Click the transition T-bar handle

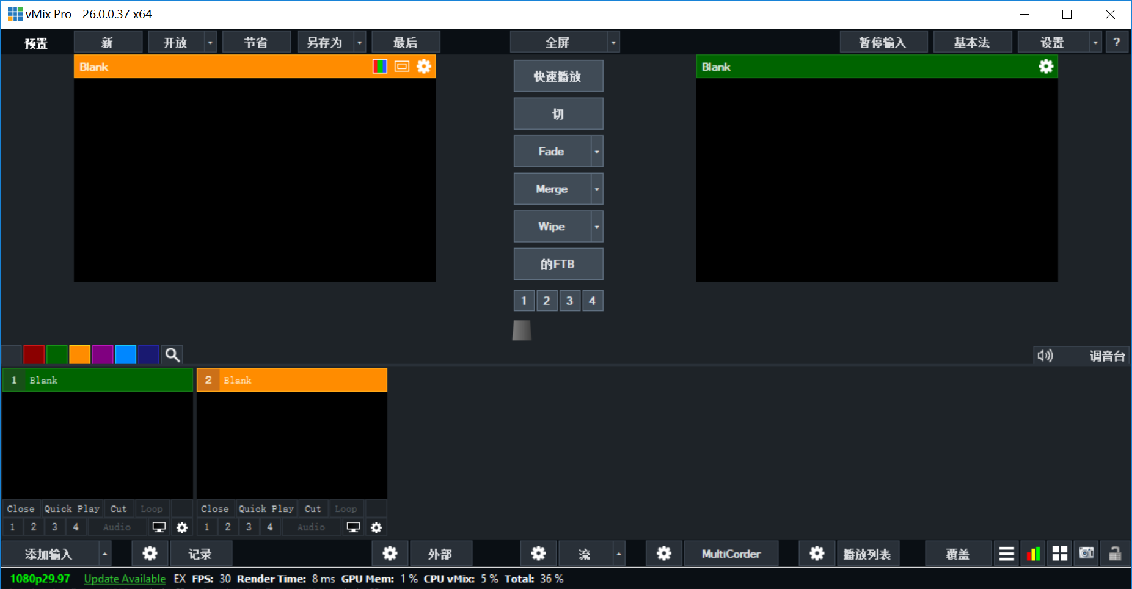tap(522, 331)
